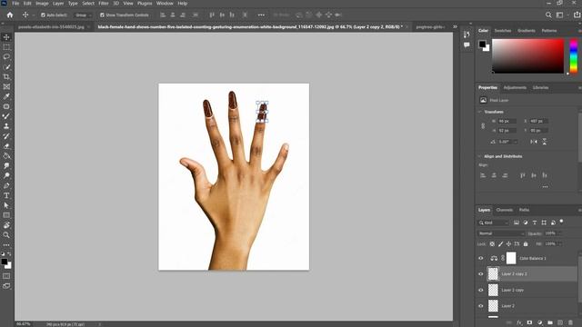Click the hue spectrum slider
Image resolution: width=582 pixels, height=327 pixels.
574,55
